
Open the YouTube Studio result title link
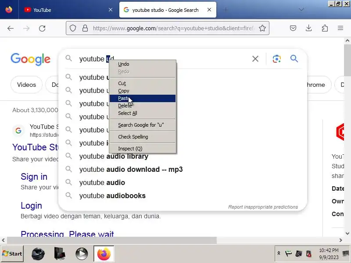[x=36, y=147]
